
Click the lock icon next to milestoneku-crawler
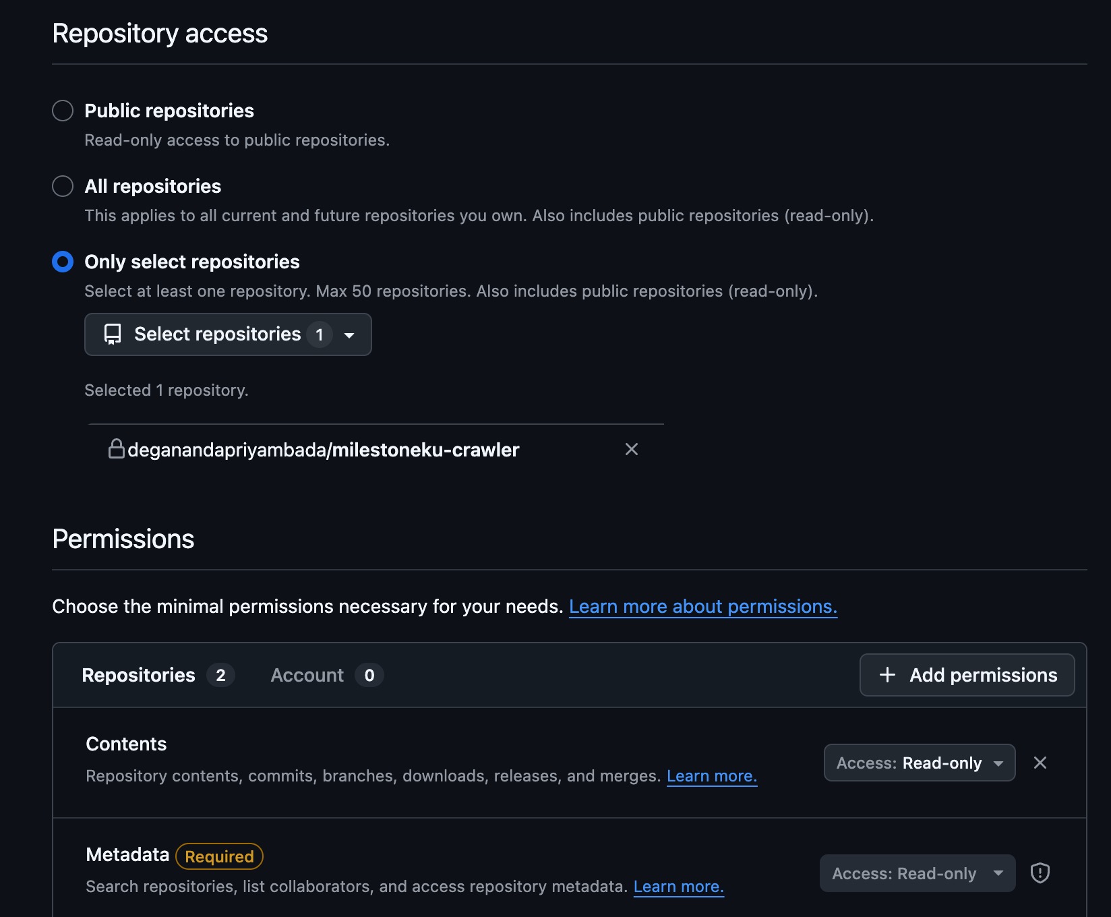[x=116, y=449]
